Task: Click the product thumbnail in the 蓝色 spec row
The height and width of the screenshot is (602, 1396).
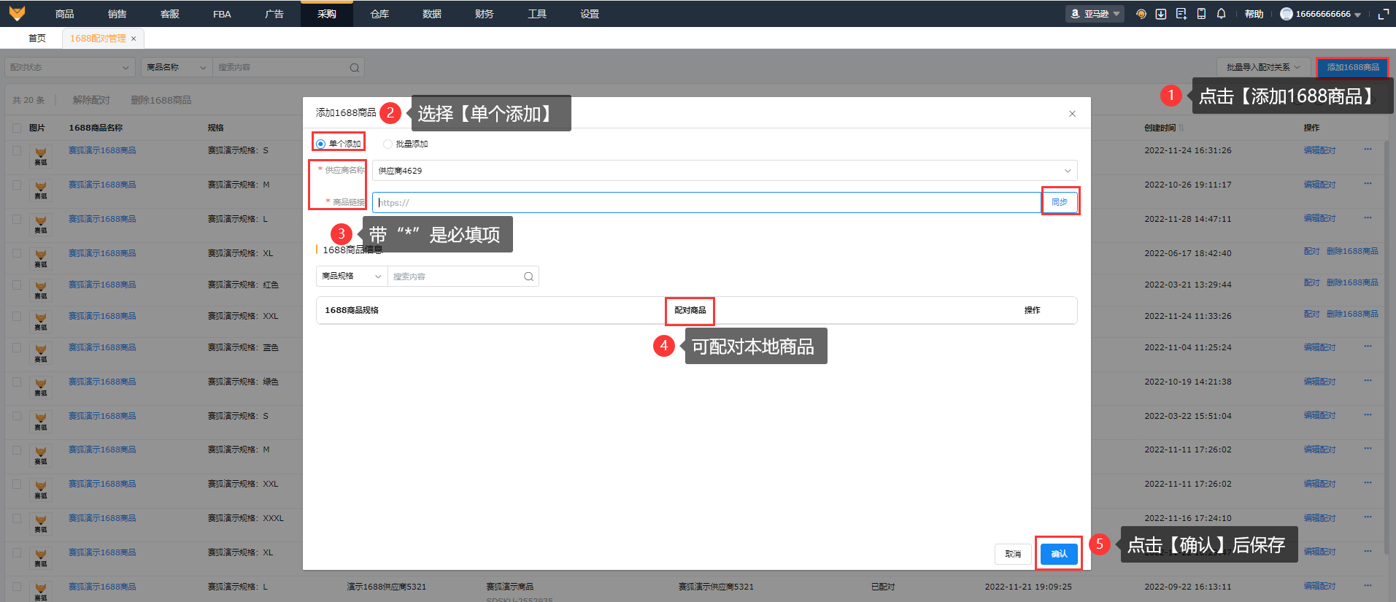Action: pyautogui.click(x=41, y=352)
